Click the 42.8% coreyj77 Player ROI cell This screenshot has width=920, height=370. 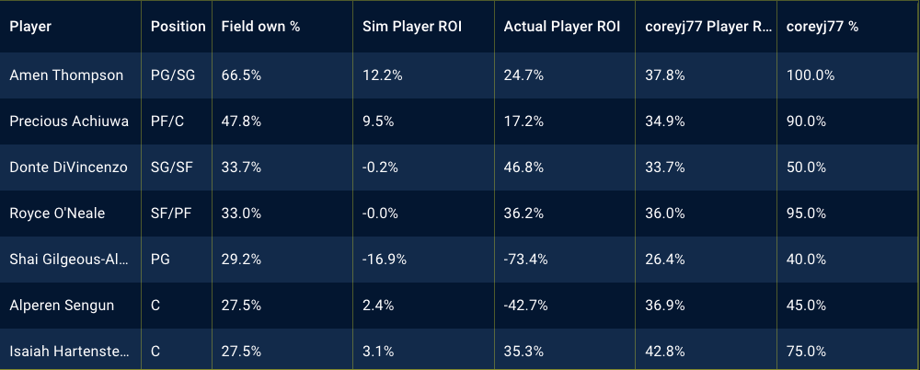pos(665,351)
